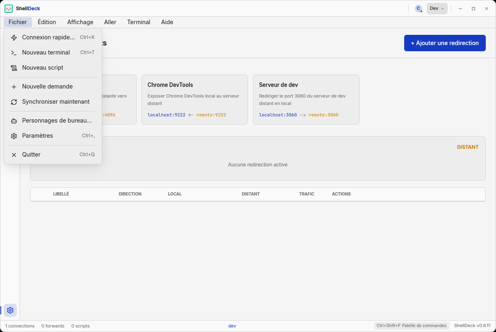The image size is (496, 332).
Task: Select Nouveau terminal menu entry
Action: (x=53, y=52)
